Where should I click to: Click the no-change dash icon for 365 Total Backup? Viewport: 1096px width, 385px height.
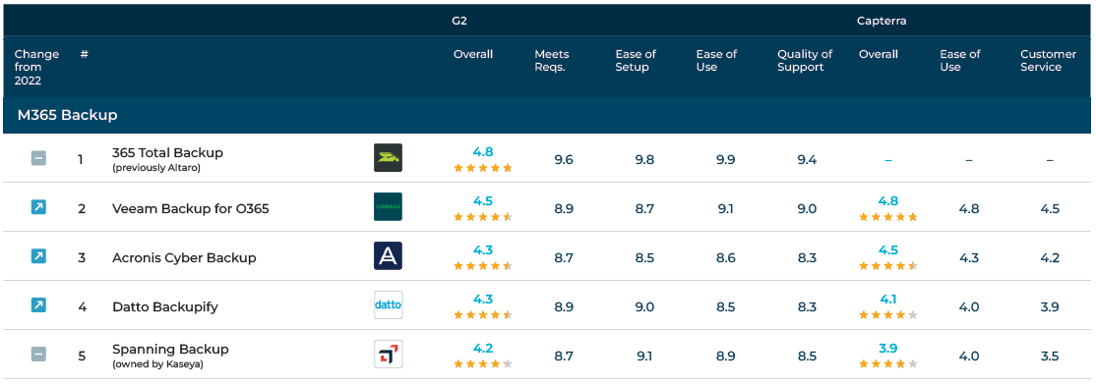click(x=38, y=158)
